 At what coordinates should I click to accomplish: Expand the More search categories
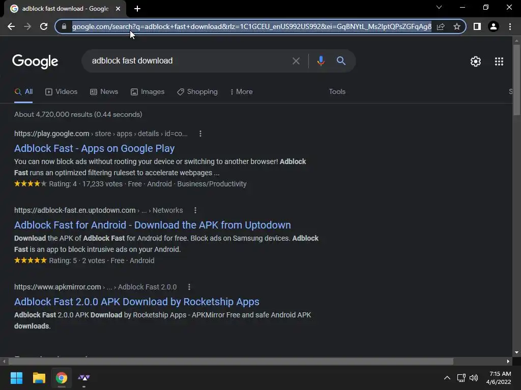tap(242, 92)
